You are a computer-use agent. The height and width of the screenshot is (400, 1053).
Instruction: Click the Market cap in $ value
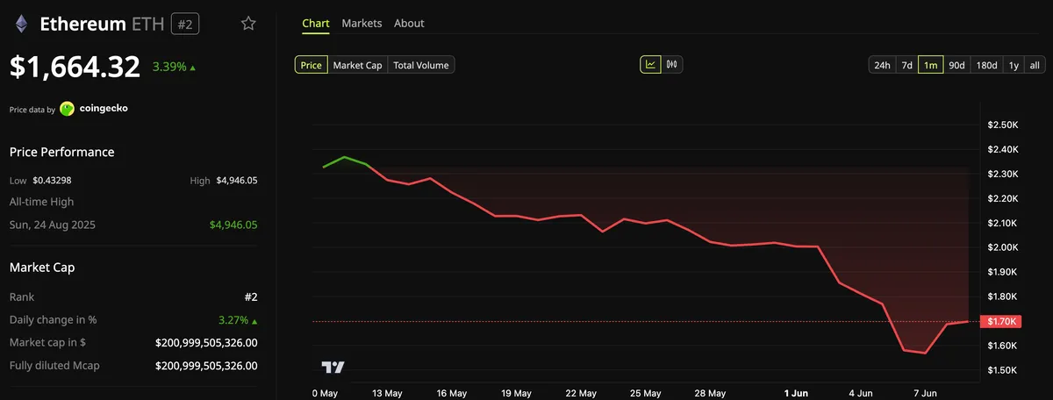click(206, 342)
